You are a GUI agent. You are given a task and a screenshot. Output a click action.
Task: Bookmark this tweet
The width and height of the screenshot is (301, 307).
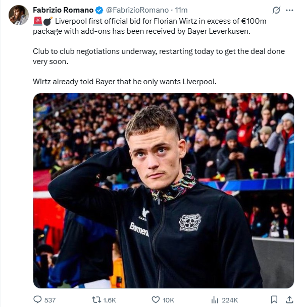(x=274, y=299)
